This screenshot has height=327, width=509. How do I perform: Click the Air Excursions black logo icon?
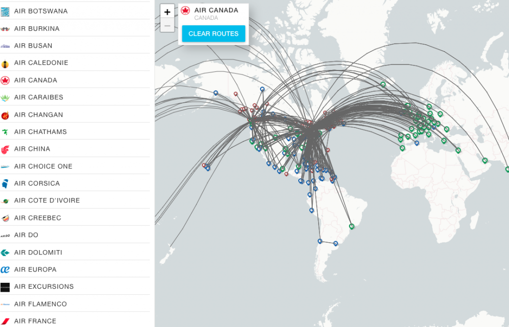pos(5,287)
